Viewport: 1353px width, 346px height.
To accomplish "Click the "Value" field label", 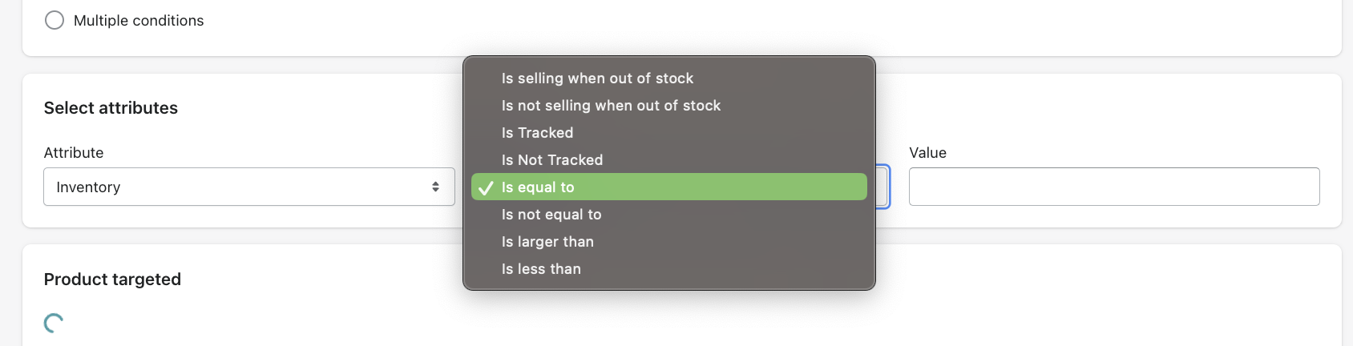I will click(927, 153).
